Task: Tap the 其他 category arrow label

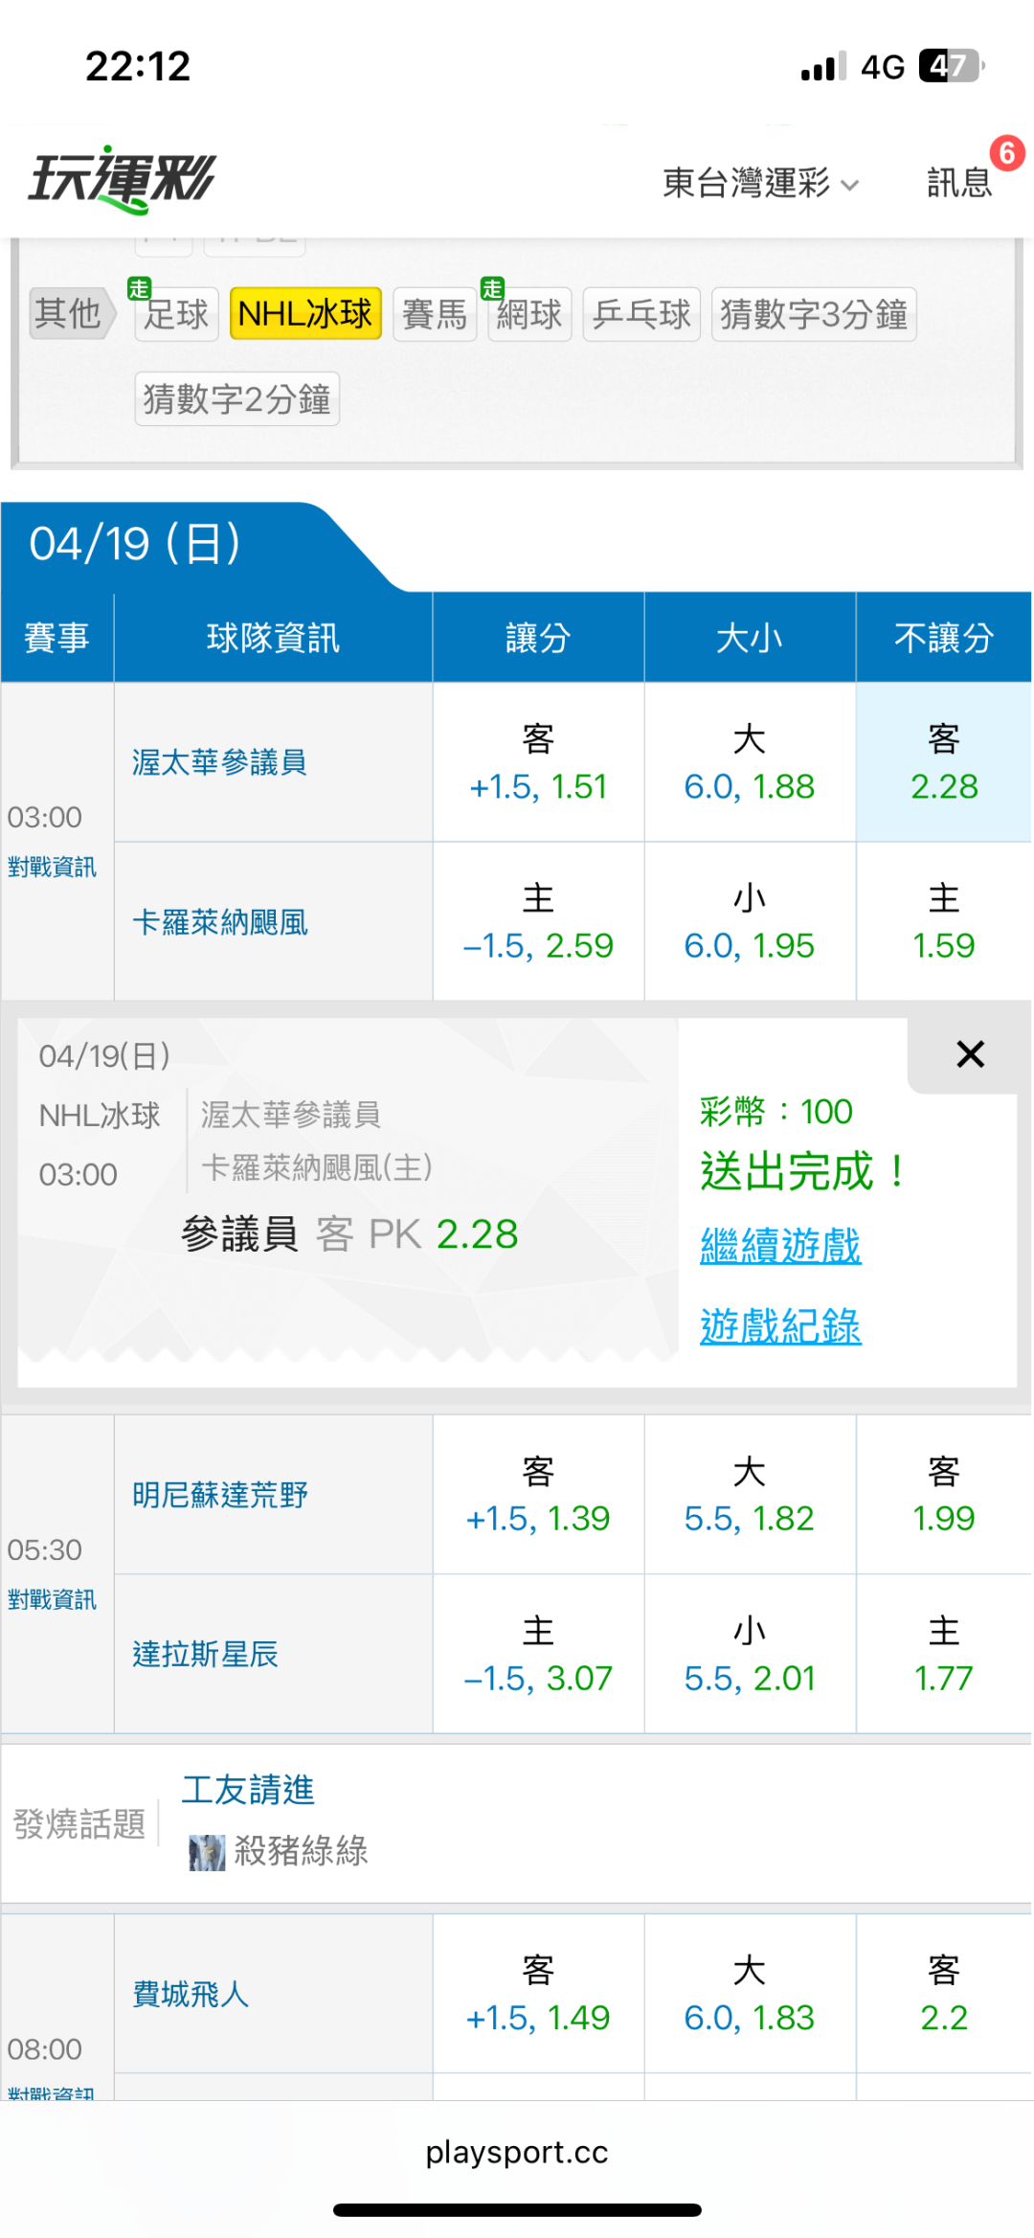Action: tap(69, 313)
